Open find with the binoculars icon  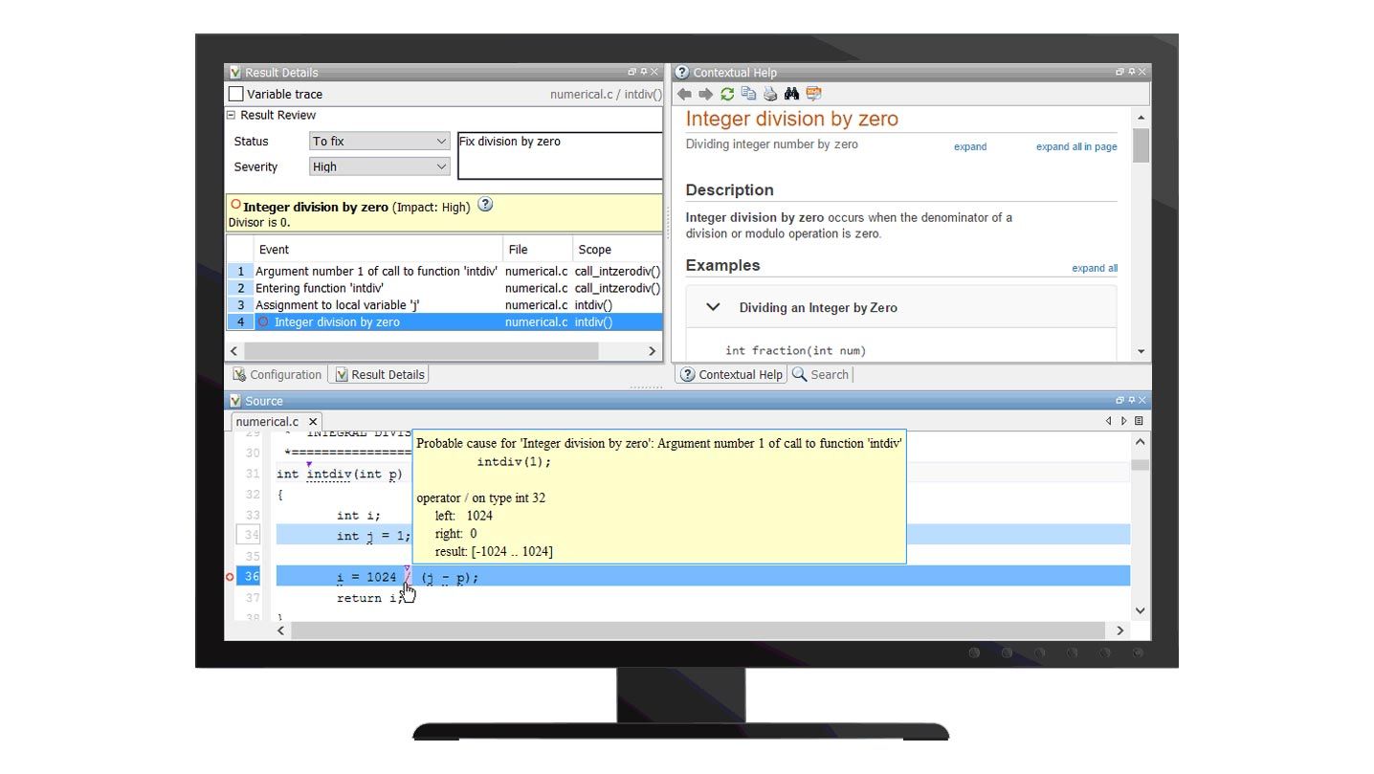(791, 94)
